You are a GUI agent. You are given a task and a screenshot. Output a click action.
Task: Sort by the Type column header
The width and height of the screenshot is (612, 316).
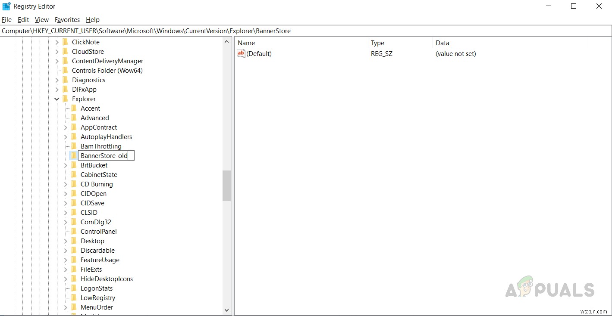coord(400,43)
